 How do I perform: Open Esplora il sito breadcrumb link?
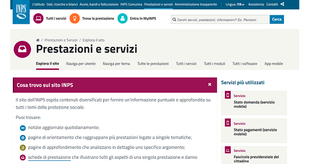coord(93,40)
